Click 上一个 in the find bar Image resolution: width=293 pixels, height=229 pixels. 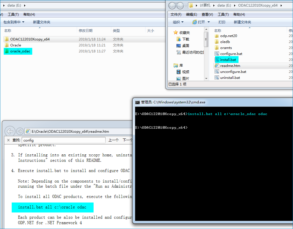[114, 140]
